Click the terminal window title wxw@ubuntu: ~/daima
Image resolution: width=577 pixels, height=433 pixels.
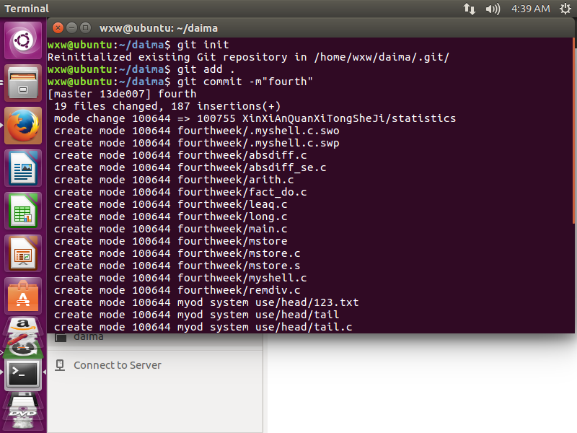(158, 28)
